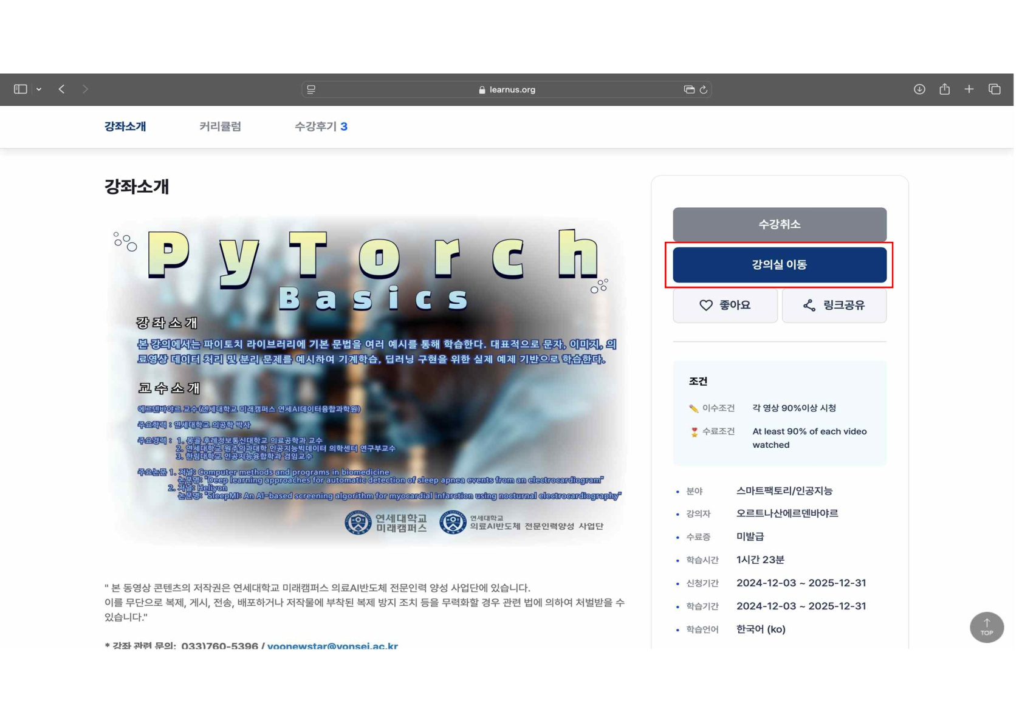Click the heart icon on the 좋아요 button

705,306
